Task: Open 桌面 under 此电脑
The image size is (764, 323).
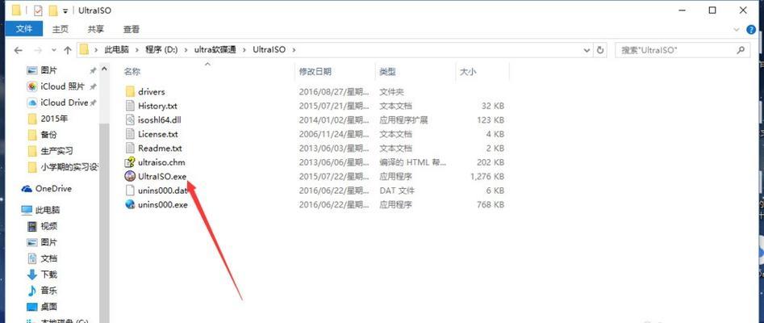Action: pos(48,307)
